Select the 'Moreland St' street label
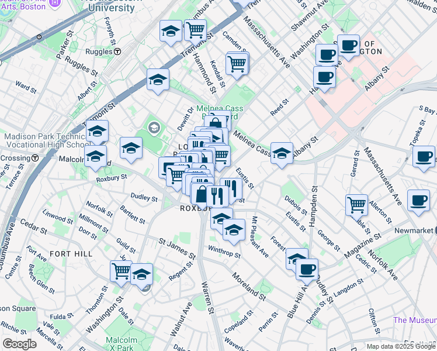 pos(249,287)
